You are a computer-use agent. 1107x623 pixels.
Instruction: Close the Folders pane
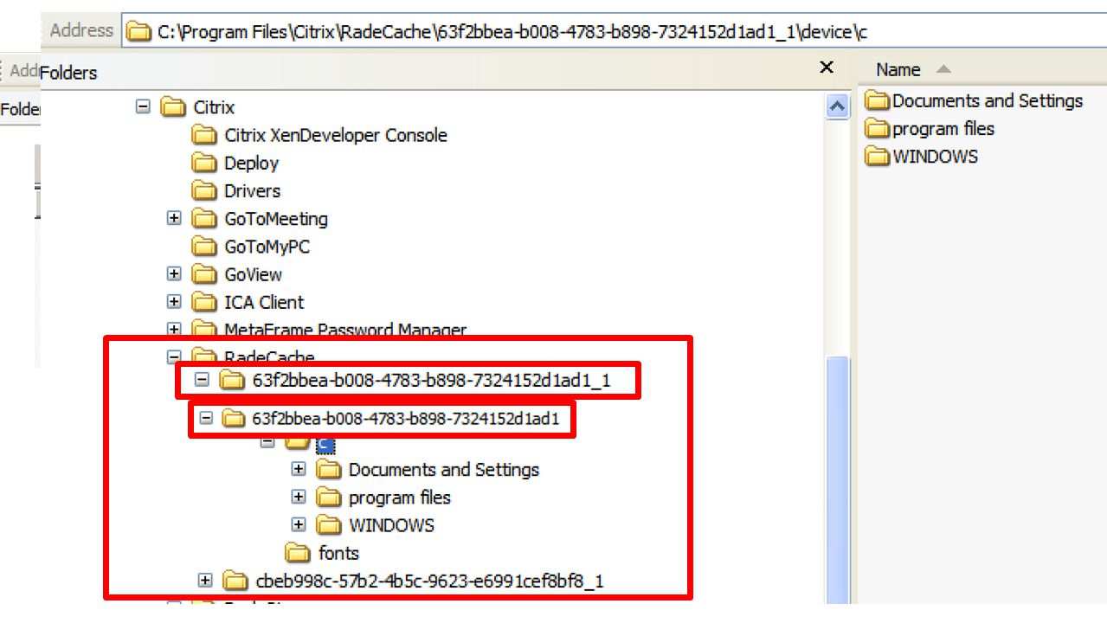coord(827,67)
